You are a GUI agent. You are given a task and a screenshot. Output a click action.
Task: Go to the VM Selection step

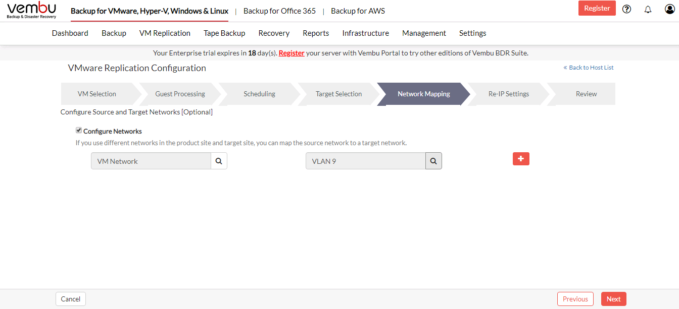(x=97, y=94)
